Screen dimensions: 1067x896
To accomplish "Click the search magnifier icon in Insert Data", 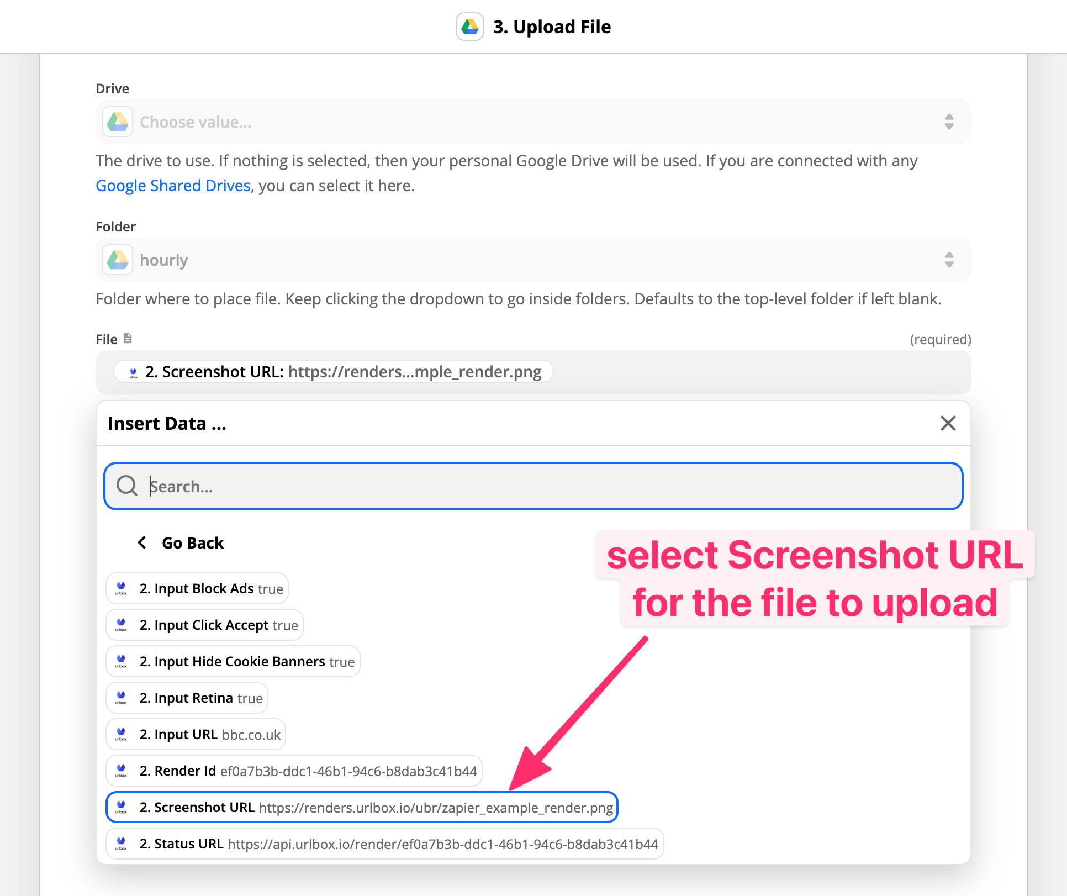I will pyautogui.click(x=127, y=486).
